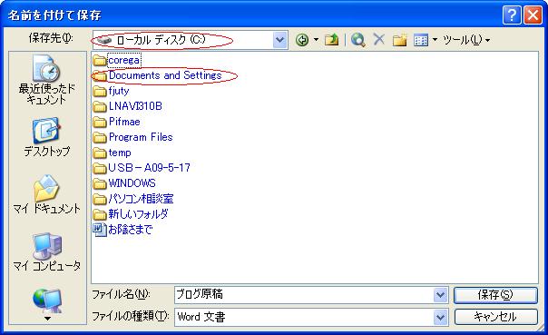Open マイ ドキュメント in places bar

click(47, 194)
